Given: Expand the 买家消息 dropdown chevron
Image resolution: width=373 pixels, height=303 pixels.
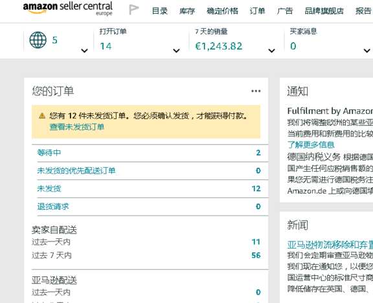Looking at the screenshot, I should [367, 50].
